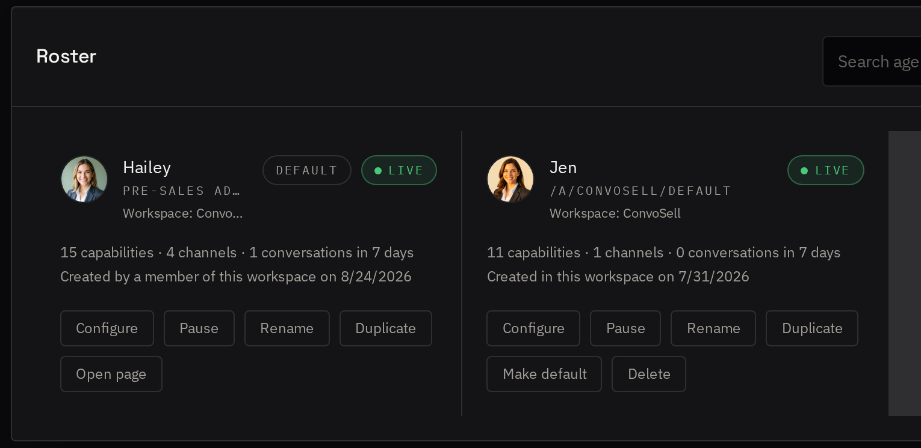Open Jen's avatar photo
The image size is (921, 448).
(x=510, y=179)
